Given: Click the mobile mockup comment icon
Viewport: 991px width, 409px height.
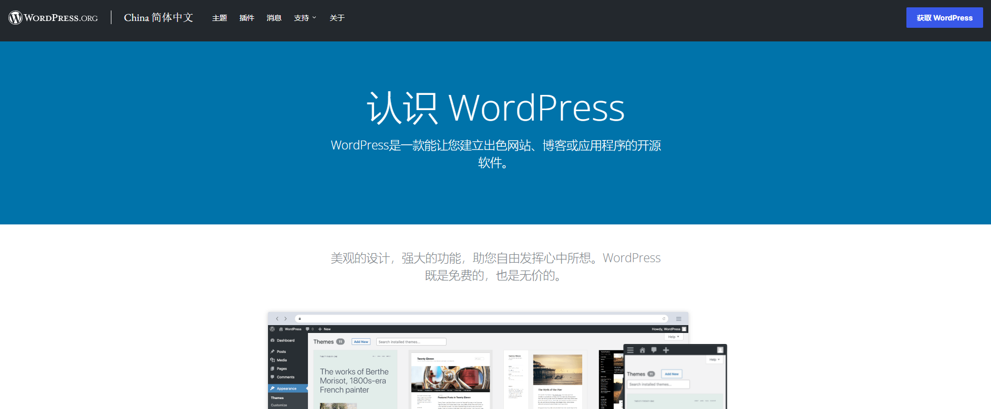Looking at the screenshot, I should pyautogui.click(x=654, y=350).
